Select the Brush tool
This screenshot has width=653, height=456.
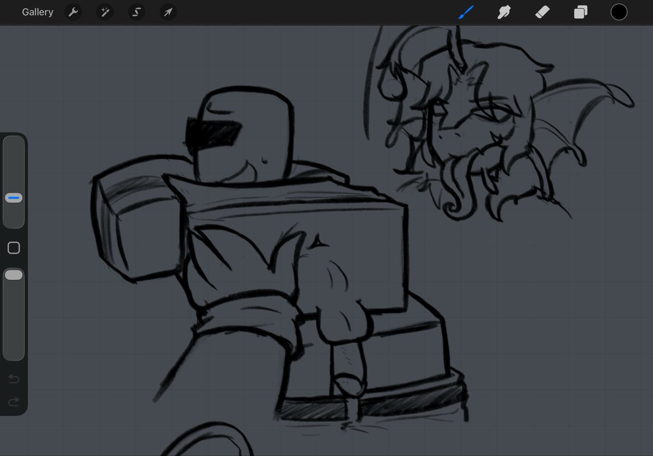pos(466,12)
